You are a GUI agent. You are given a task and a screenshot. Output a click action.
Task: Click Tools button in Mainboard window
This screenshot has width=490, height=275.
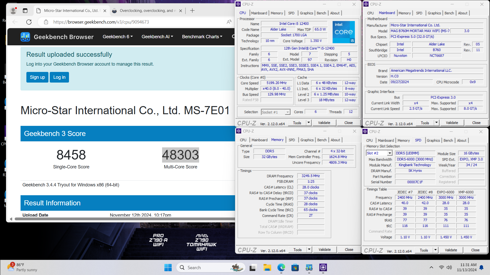425,123
